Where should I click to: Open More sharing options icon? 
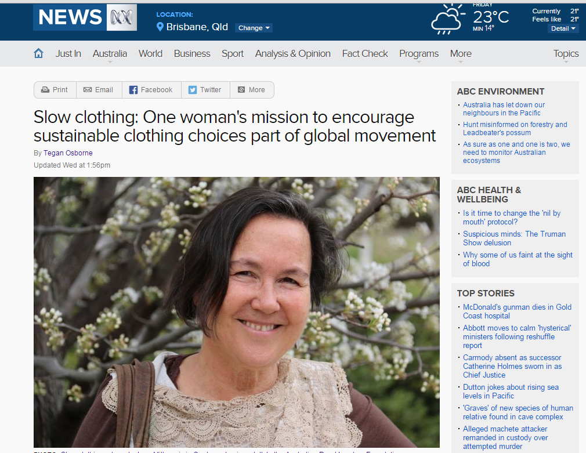[241, 90]
